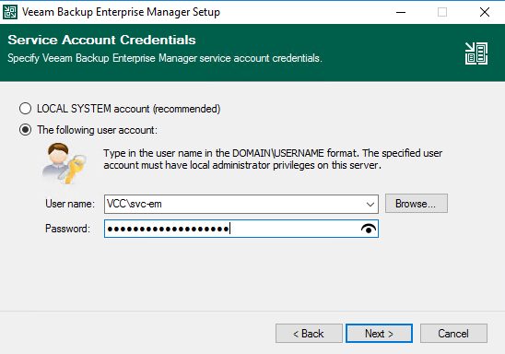Image resolution: width=505 pixels, height=354 pixels.
Task: Click the 'Service Account Credentials' heading
Action: coord(101,40)
